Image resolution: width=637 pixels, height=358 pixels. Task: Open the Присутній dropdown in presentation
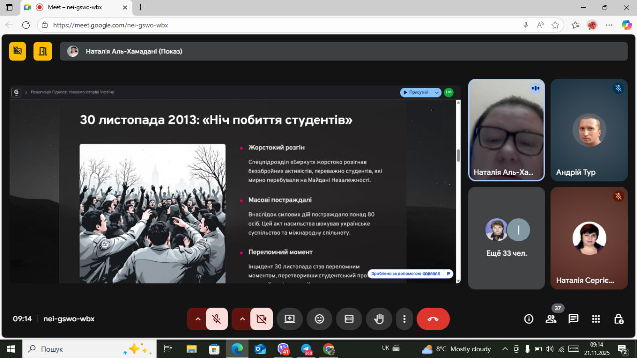point(421,92)
